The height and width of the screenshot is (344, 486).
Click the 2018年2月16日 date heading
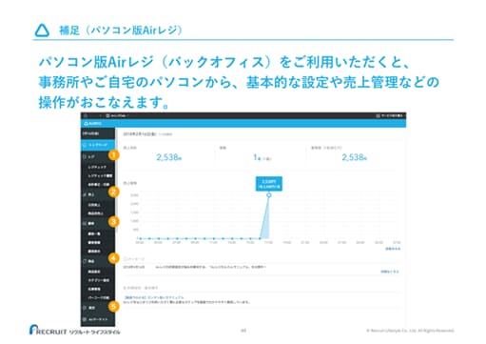pos(140,134)
